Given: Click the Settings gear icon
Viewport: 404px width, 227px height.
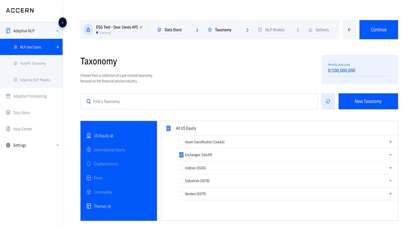Looking at the screenshot, I should click(8, 145).
